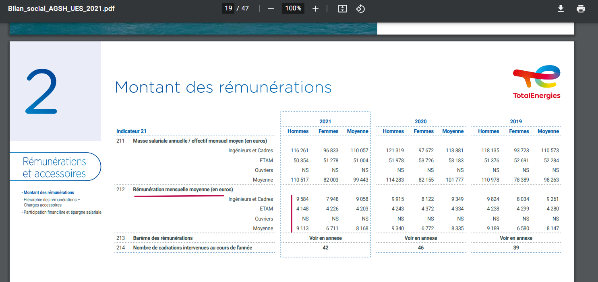Image resolution: width=598 pixels, height=282 pixels.
Task: Click the 2021 column header
Action: [x=325, y=121]
